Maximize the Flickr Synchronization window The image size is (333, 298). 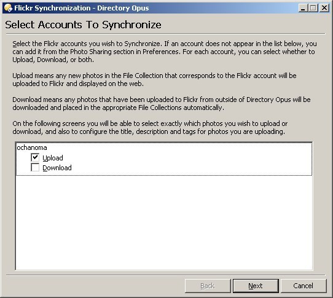313,8
